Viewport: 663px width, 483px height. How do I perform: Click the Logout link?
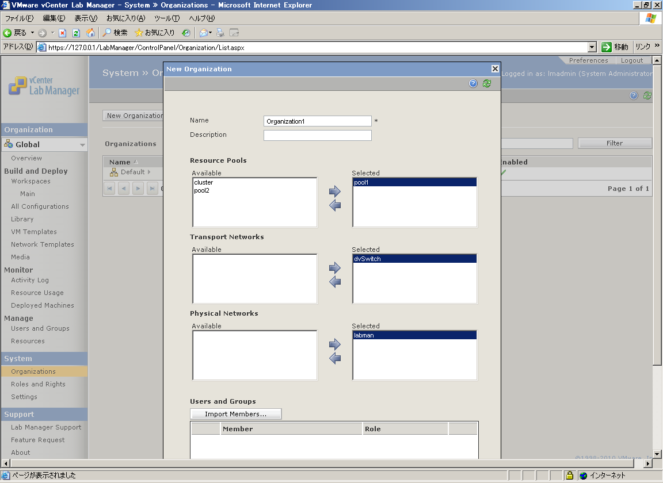pyautogui.click(x=632, y=60)
